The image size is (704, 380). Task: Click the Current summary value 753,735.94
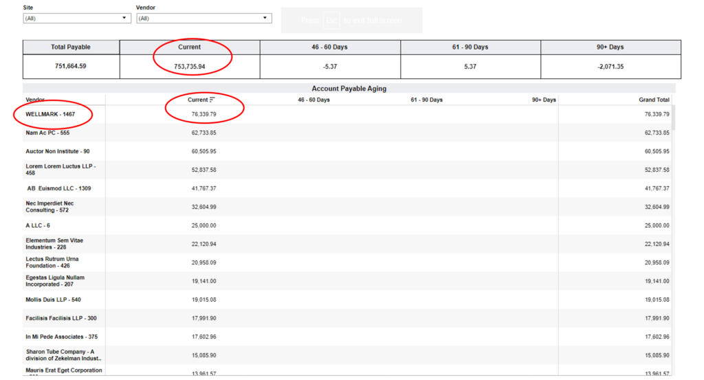point(190,67)
